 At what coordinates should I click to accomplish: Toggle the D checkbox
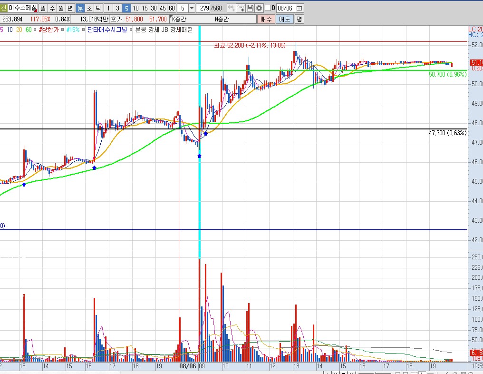pyautogui.click(x=268, y=8)
